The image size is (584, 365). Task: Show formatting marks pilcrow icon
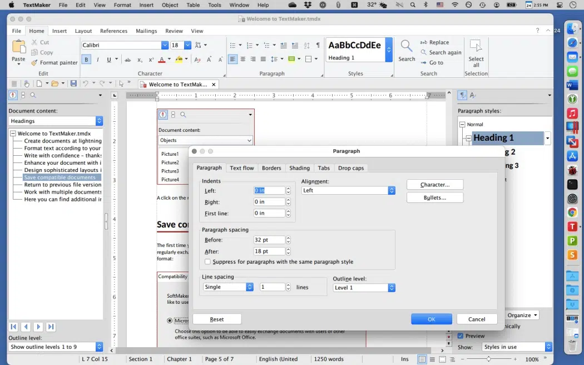click(318, 45)
